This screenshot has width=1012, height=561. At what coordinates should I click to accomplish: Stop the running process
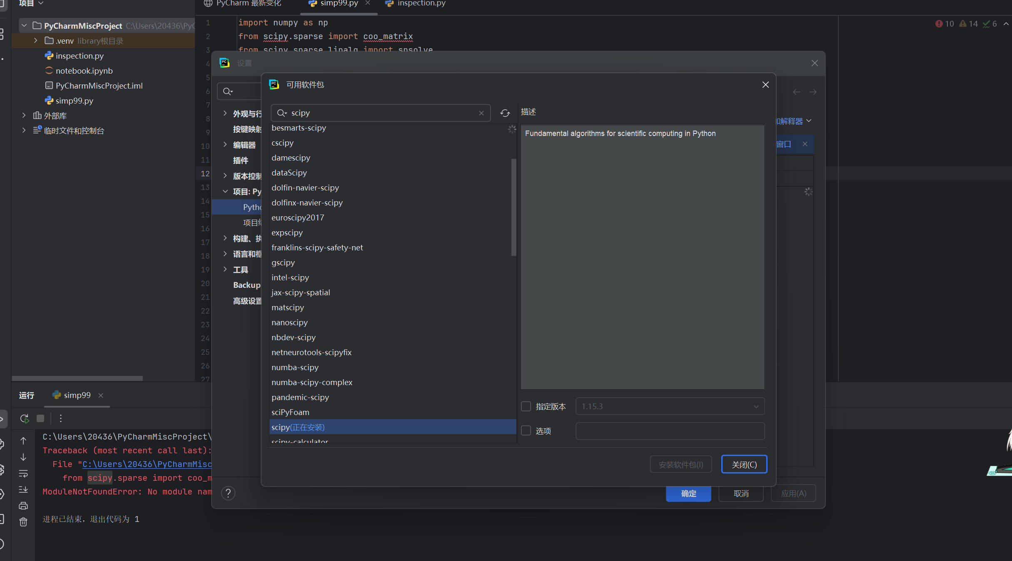coord(40,419)
